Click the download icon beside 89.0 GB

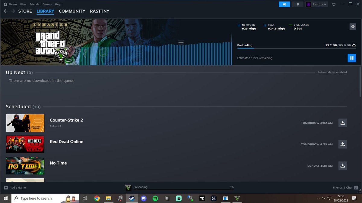point(354,45)
